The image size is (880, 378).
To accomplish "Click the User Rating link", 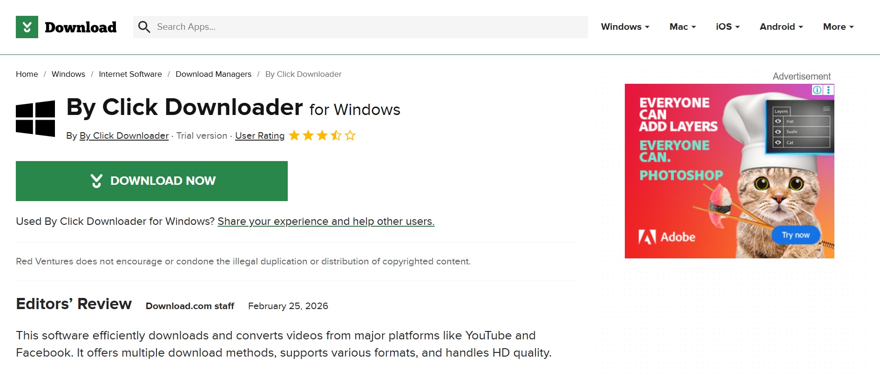I will (260, 135).
